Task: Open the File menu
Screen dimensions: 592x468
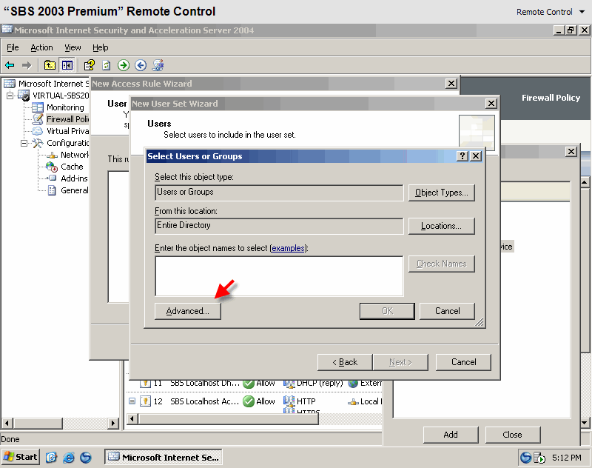Action: click(x=13, y=47)
